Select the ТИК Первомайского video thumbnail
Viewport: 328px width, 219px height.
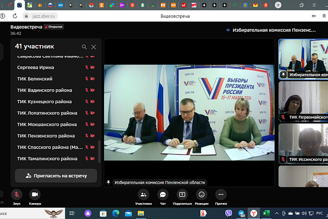click(303, 101)
